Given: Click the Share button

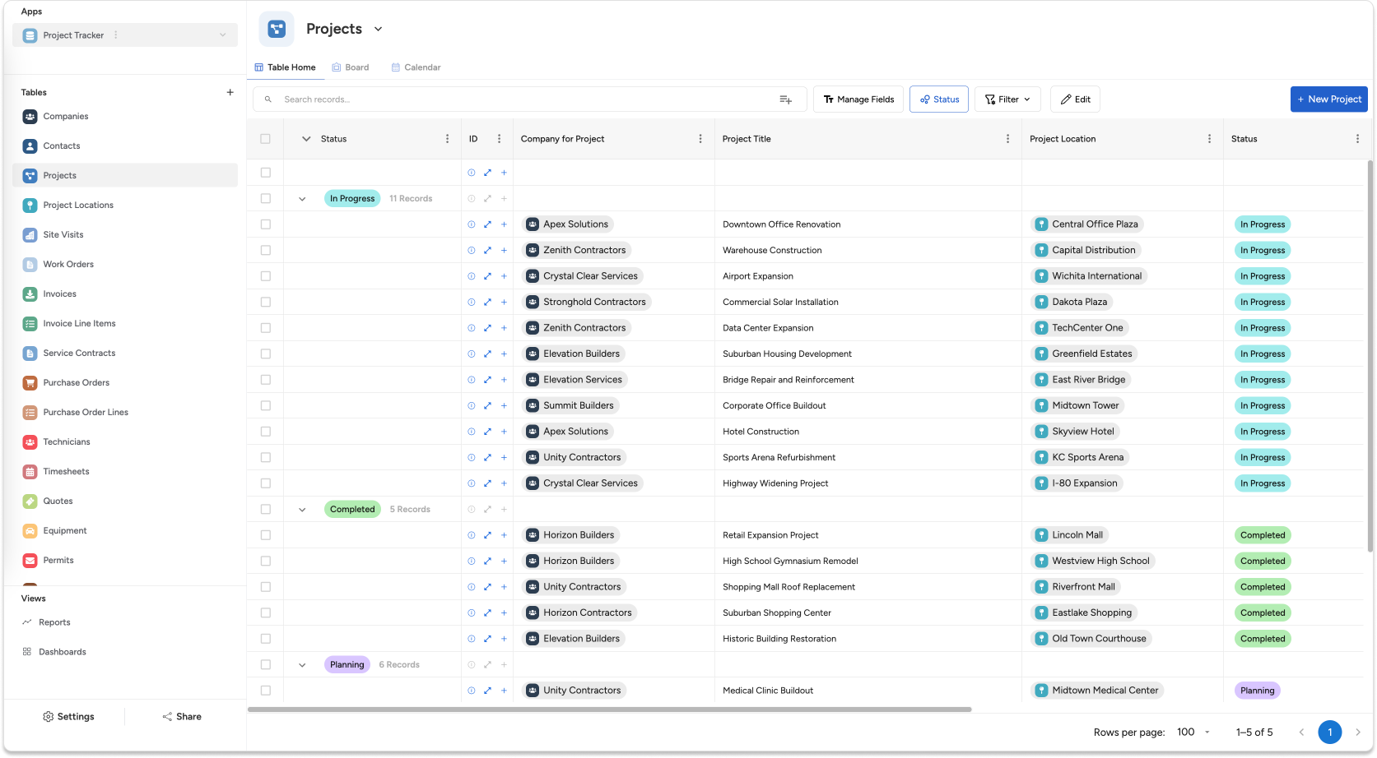Looking at the screenshot, I should point(182,717).
